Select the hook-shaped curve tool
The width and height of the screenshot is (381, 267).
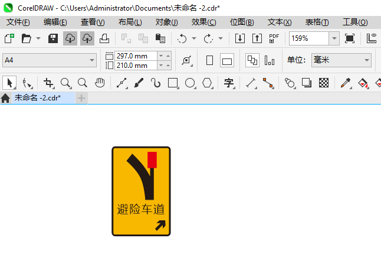click(156, 83)
